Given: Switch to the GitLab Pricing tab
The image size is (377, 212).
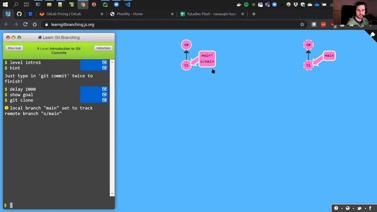Looking at the screenshot, I should [x=71, y=14].
